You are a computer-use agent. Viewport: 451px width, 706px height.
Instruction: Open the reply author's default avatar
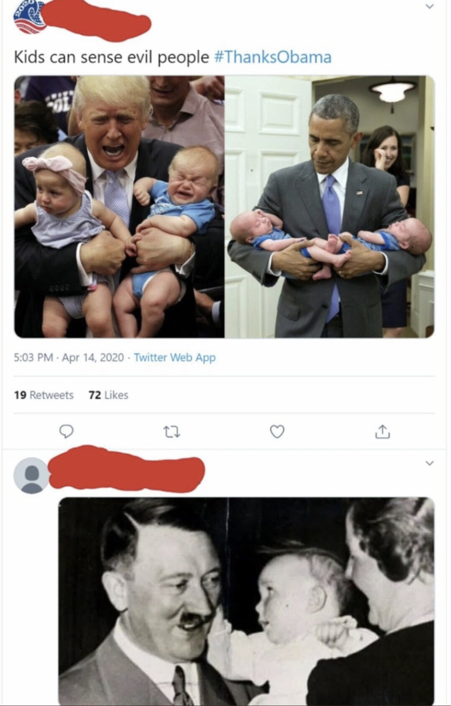pyautogui.click(x=32, y=475)
